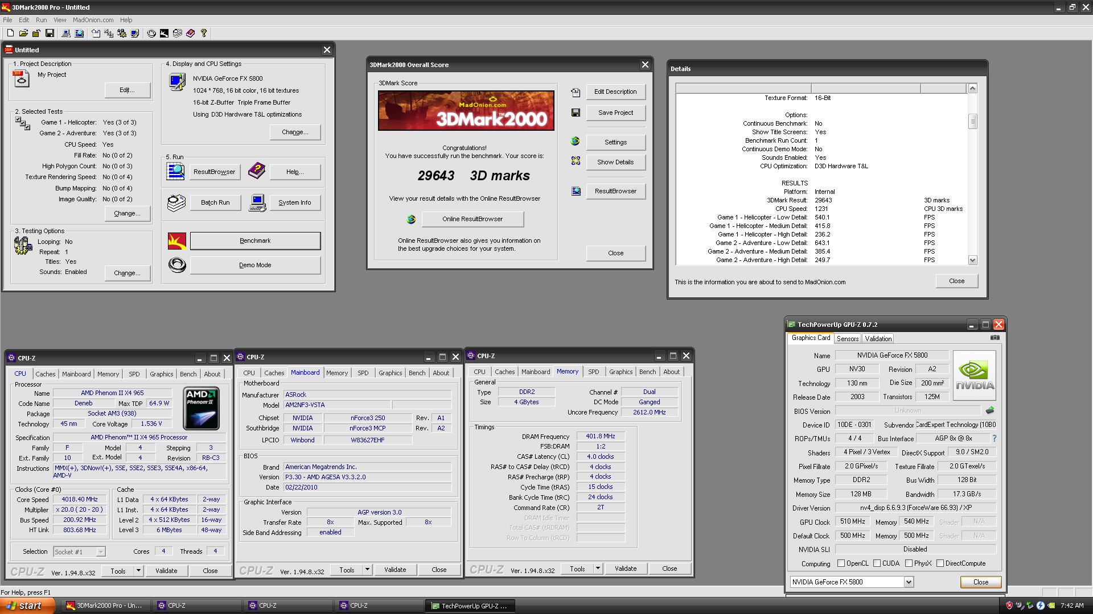The height and width of the screenshot is (614, 1093).
Task: Expand Tools dropdown arrow in CPU-Z Memory window
Action: (598, 569)
